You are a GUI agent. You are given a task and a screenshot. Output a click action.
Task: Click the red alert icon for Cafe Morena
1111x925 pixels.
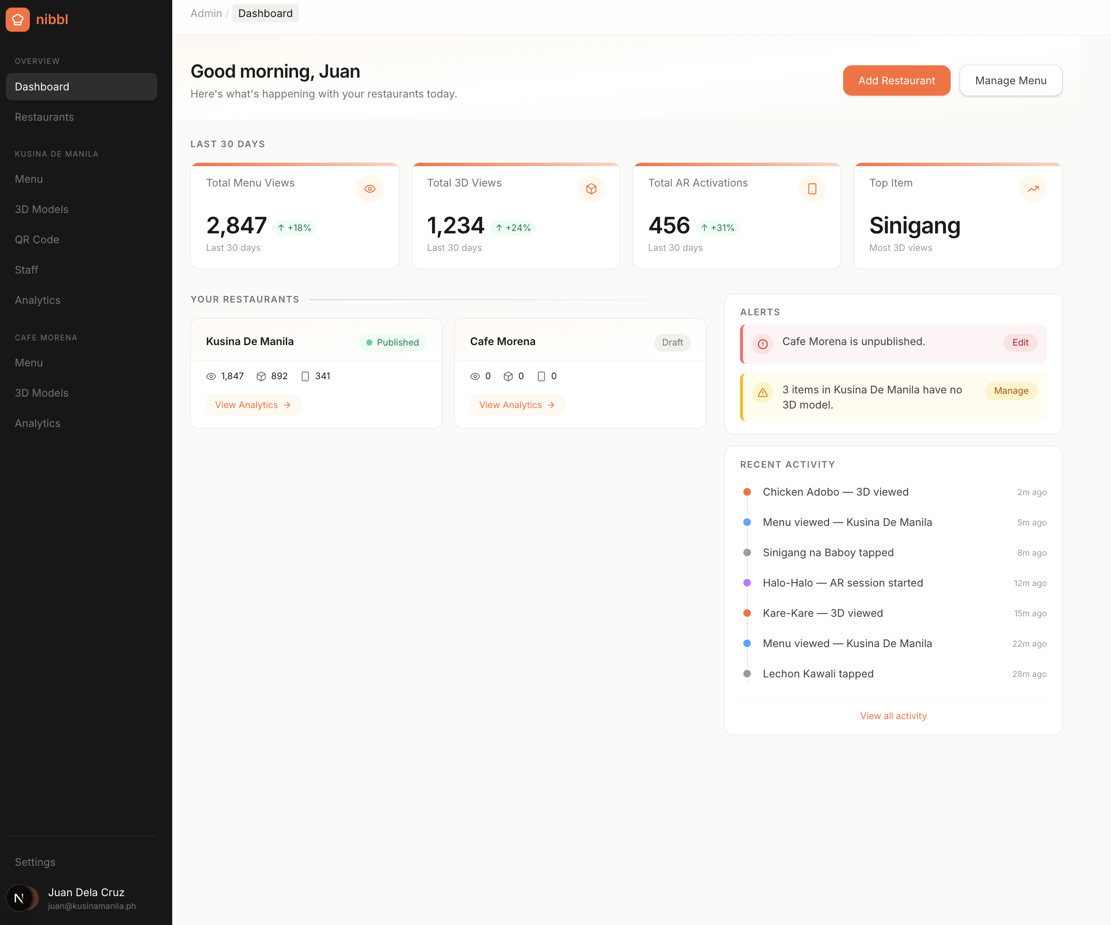click(762, 344)
